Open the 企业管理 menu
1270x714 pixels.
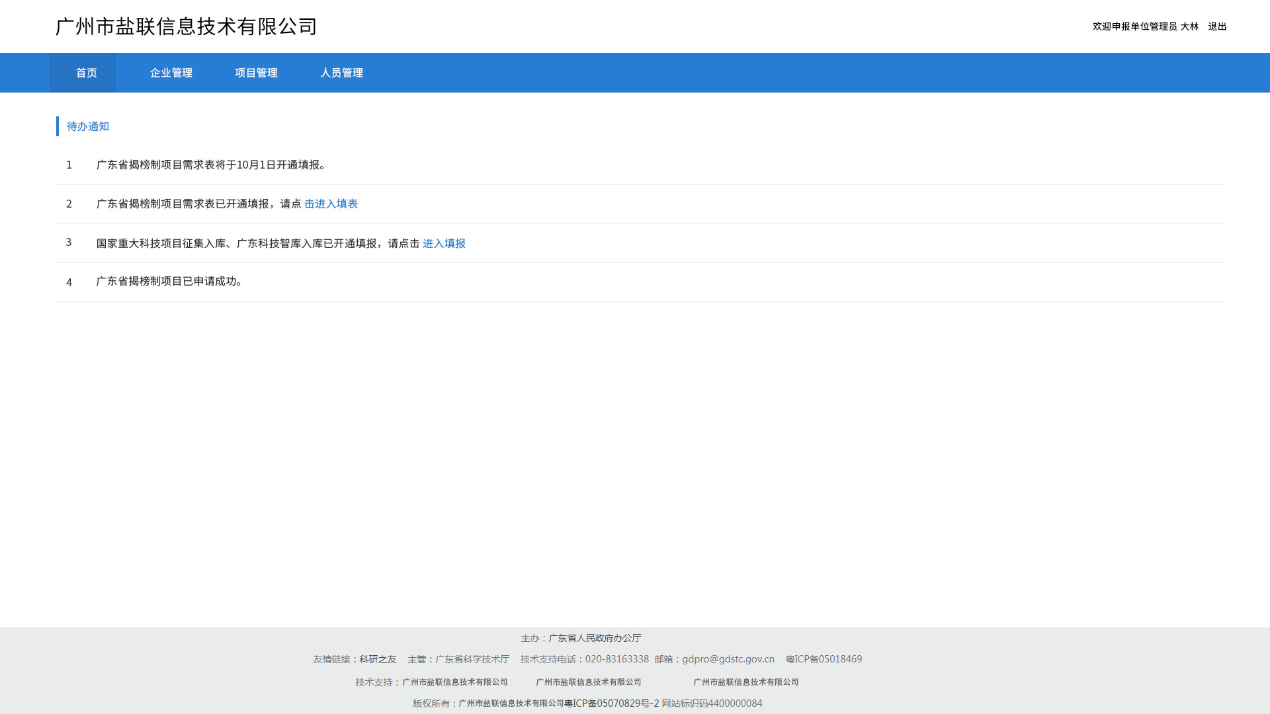coord(171,73)
